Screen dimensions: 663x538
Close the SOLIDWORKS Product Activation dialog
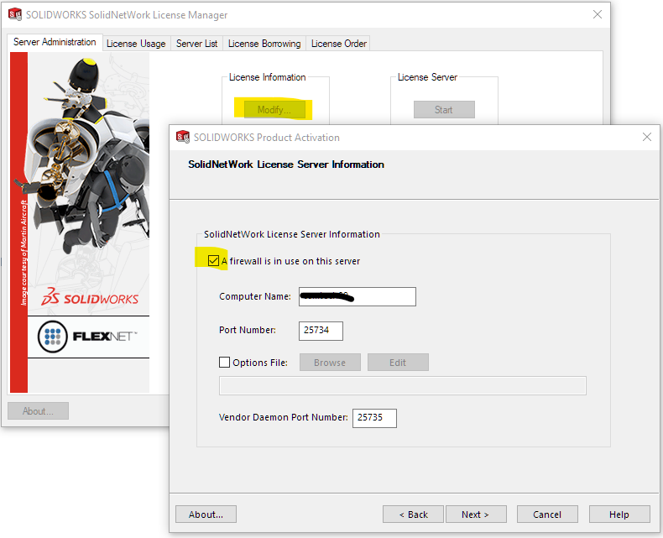pyautogui.click(x=646, y=137)
